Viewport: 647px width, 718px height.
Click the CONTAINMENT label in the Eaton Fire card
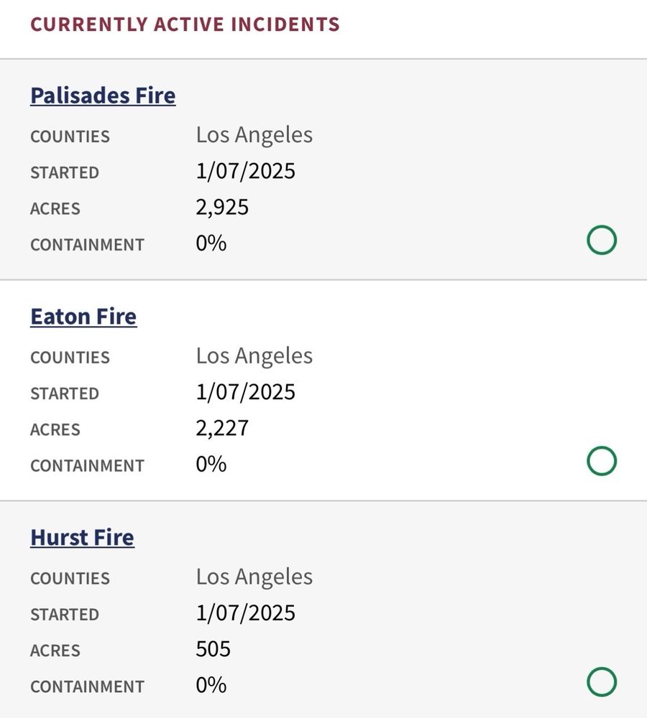coord(87,466)
